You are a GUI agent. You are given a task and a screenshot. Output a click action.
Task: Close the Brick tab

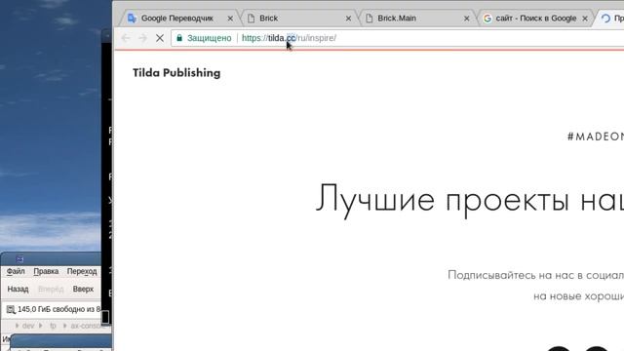pos(348,19)
